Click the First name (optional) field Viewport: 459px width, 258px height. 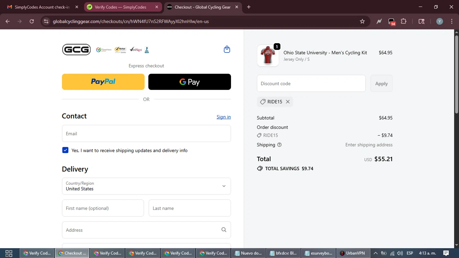point(103,208)
